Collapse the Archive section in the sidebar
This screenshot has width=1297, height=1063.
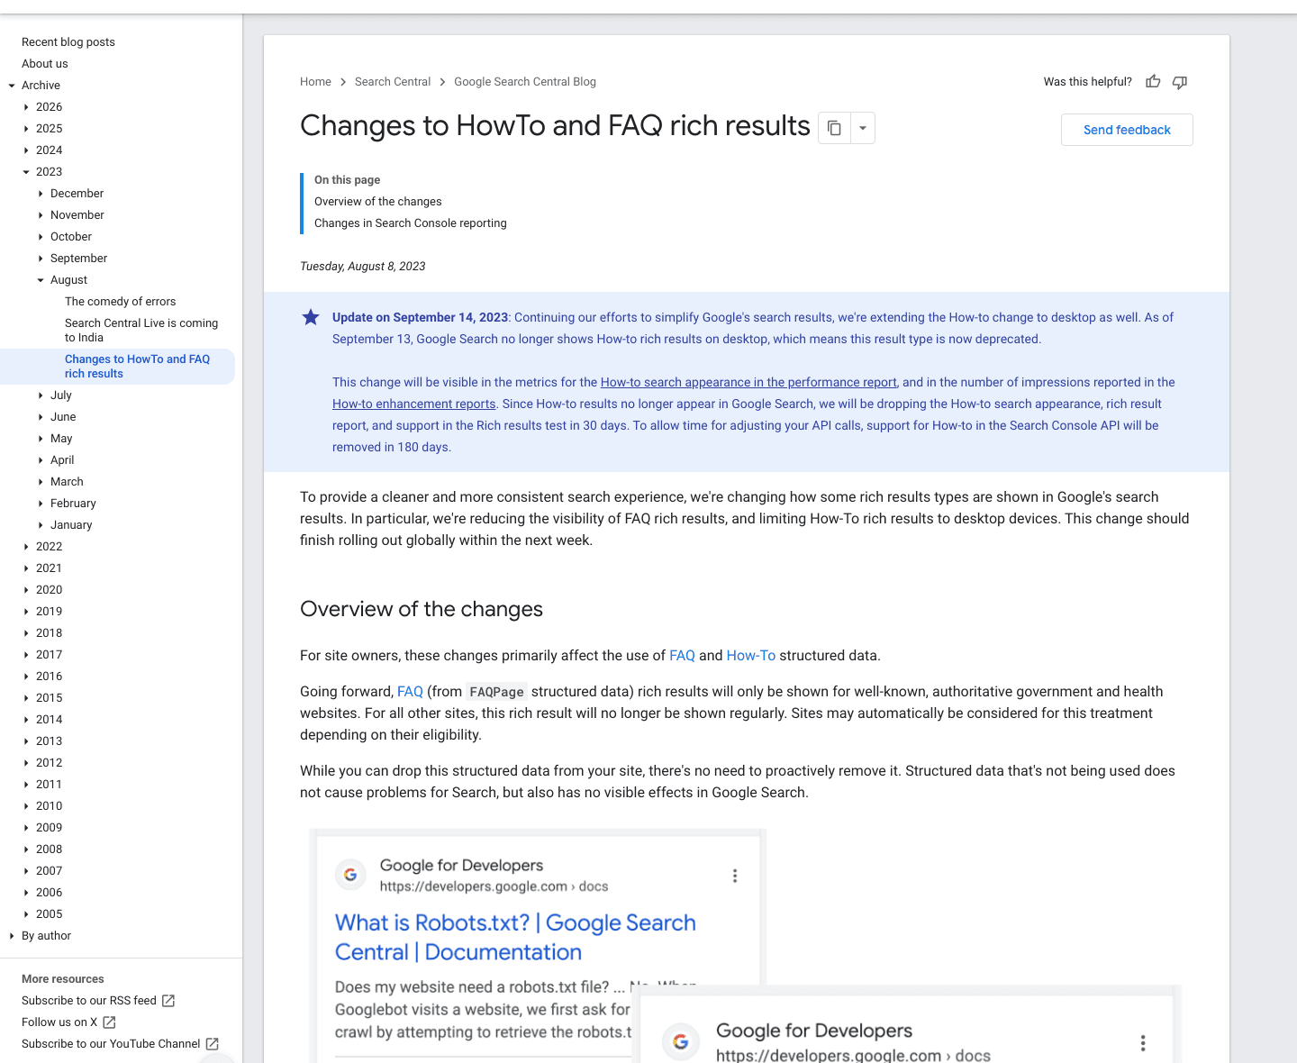[12, 86]
